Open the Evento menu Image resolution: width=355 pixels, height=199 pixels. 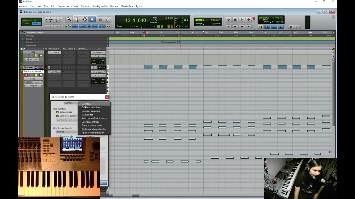tap(61, 6)
